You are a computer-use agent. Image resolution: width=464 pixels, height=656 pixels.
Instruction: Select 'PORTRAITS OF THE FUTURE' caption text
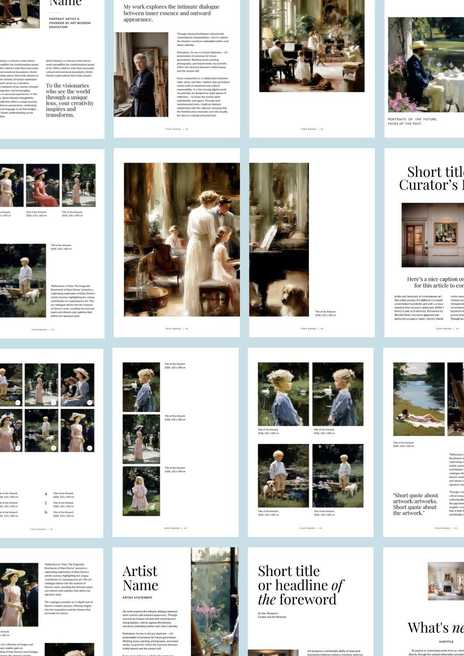pyautogui.click(x=412, y=121)
